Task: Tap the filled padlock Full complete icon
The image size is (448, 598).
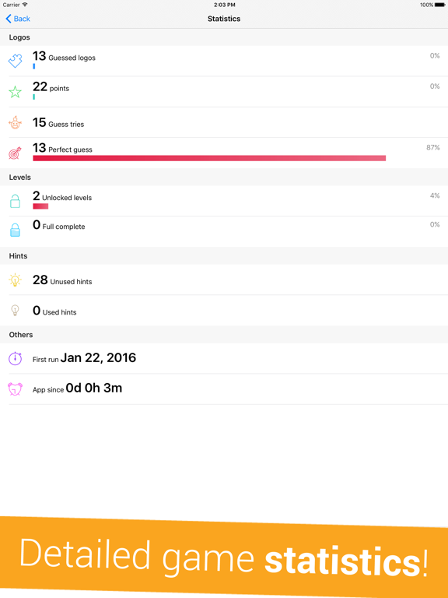Action: (x=15, y=230)
